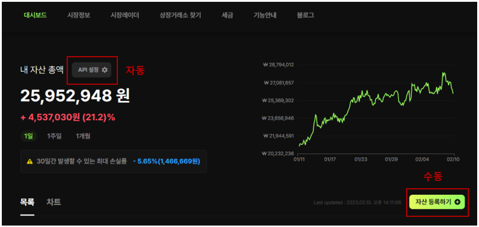Visit the 블로그 link in navigation

[305, 16]
